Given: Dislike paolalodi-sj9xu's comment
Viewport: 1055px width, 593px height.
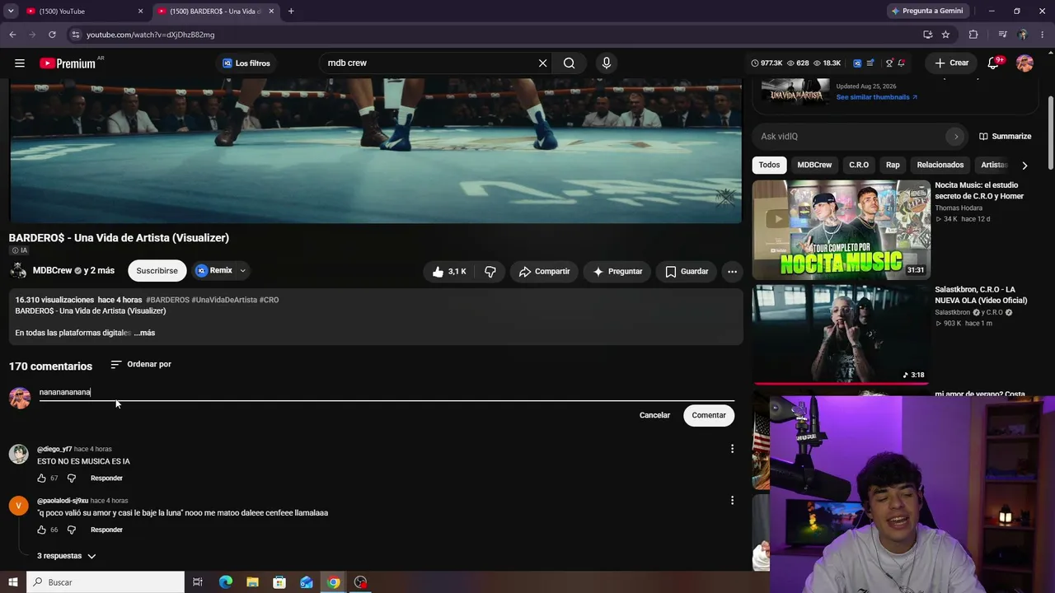Looking at the screenshot, I should click(72, 530).
